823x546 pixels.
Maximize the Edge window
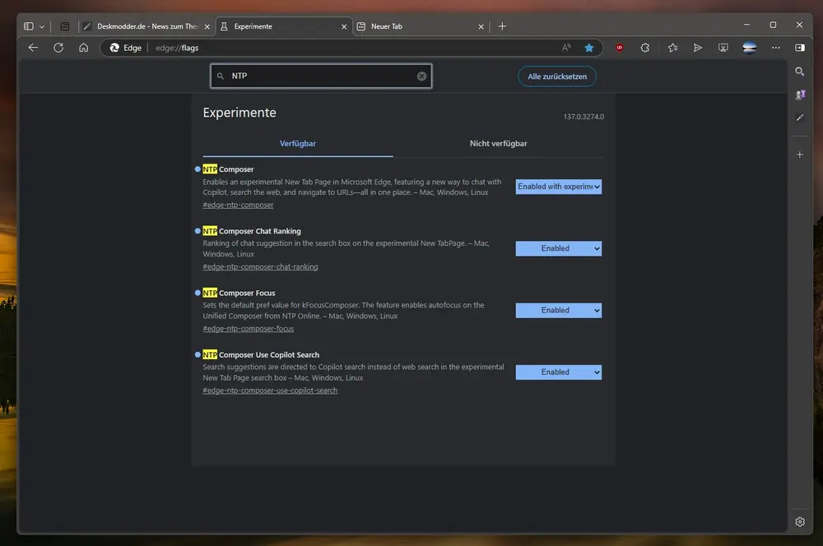click(773, 25)
